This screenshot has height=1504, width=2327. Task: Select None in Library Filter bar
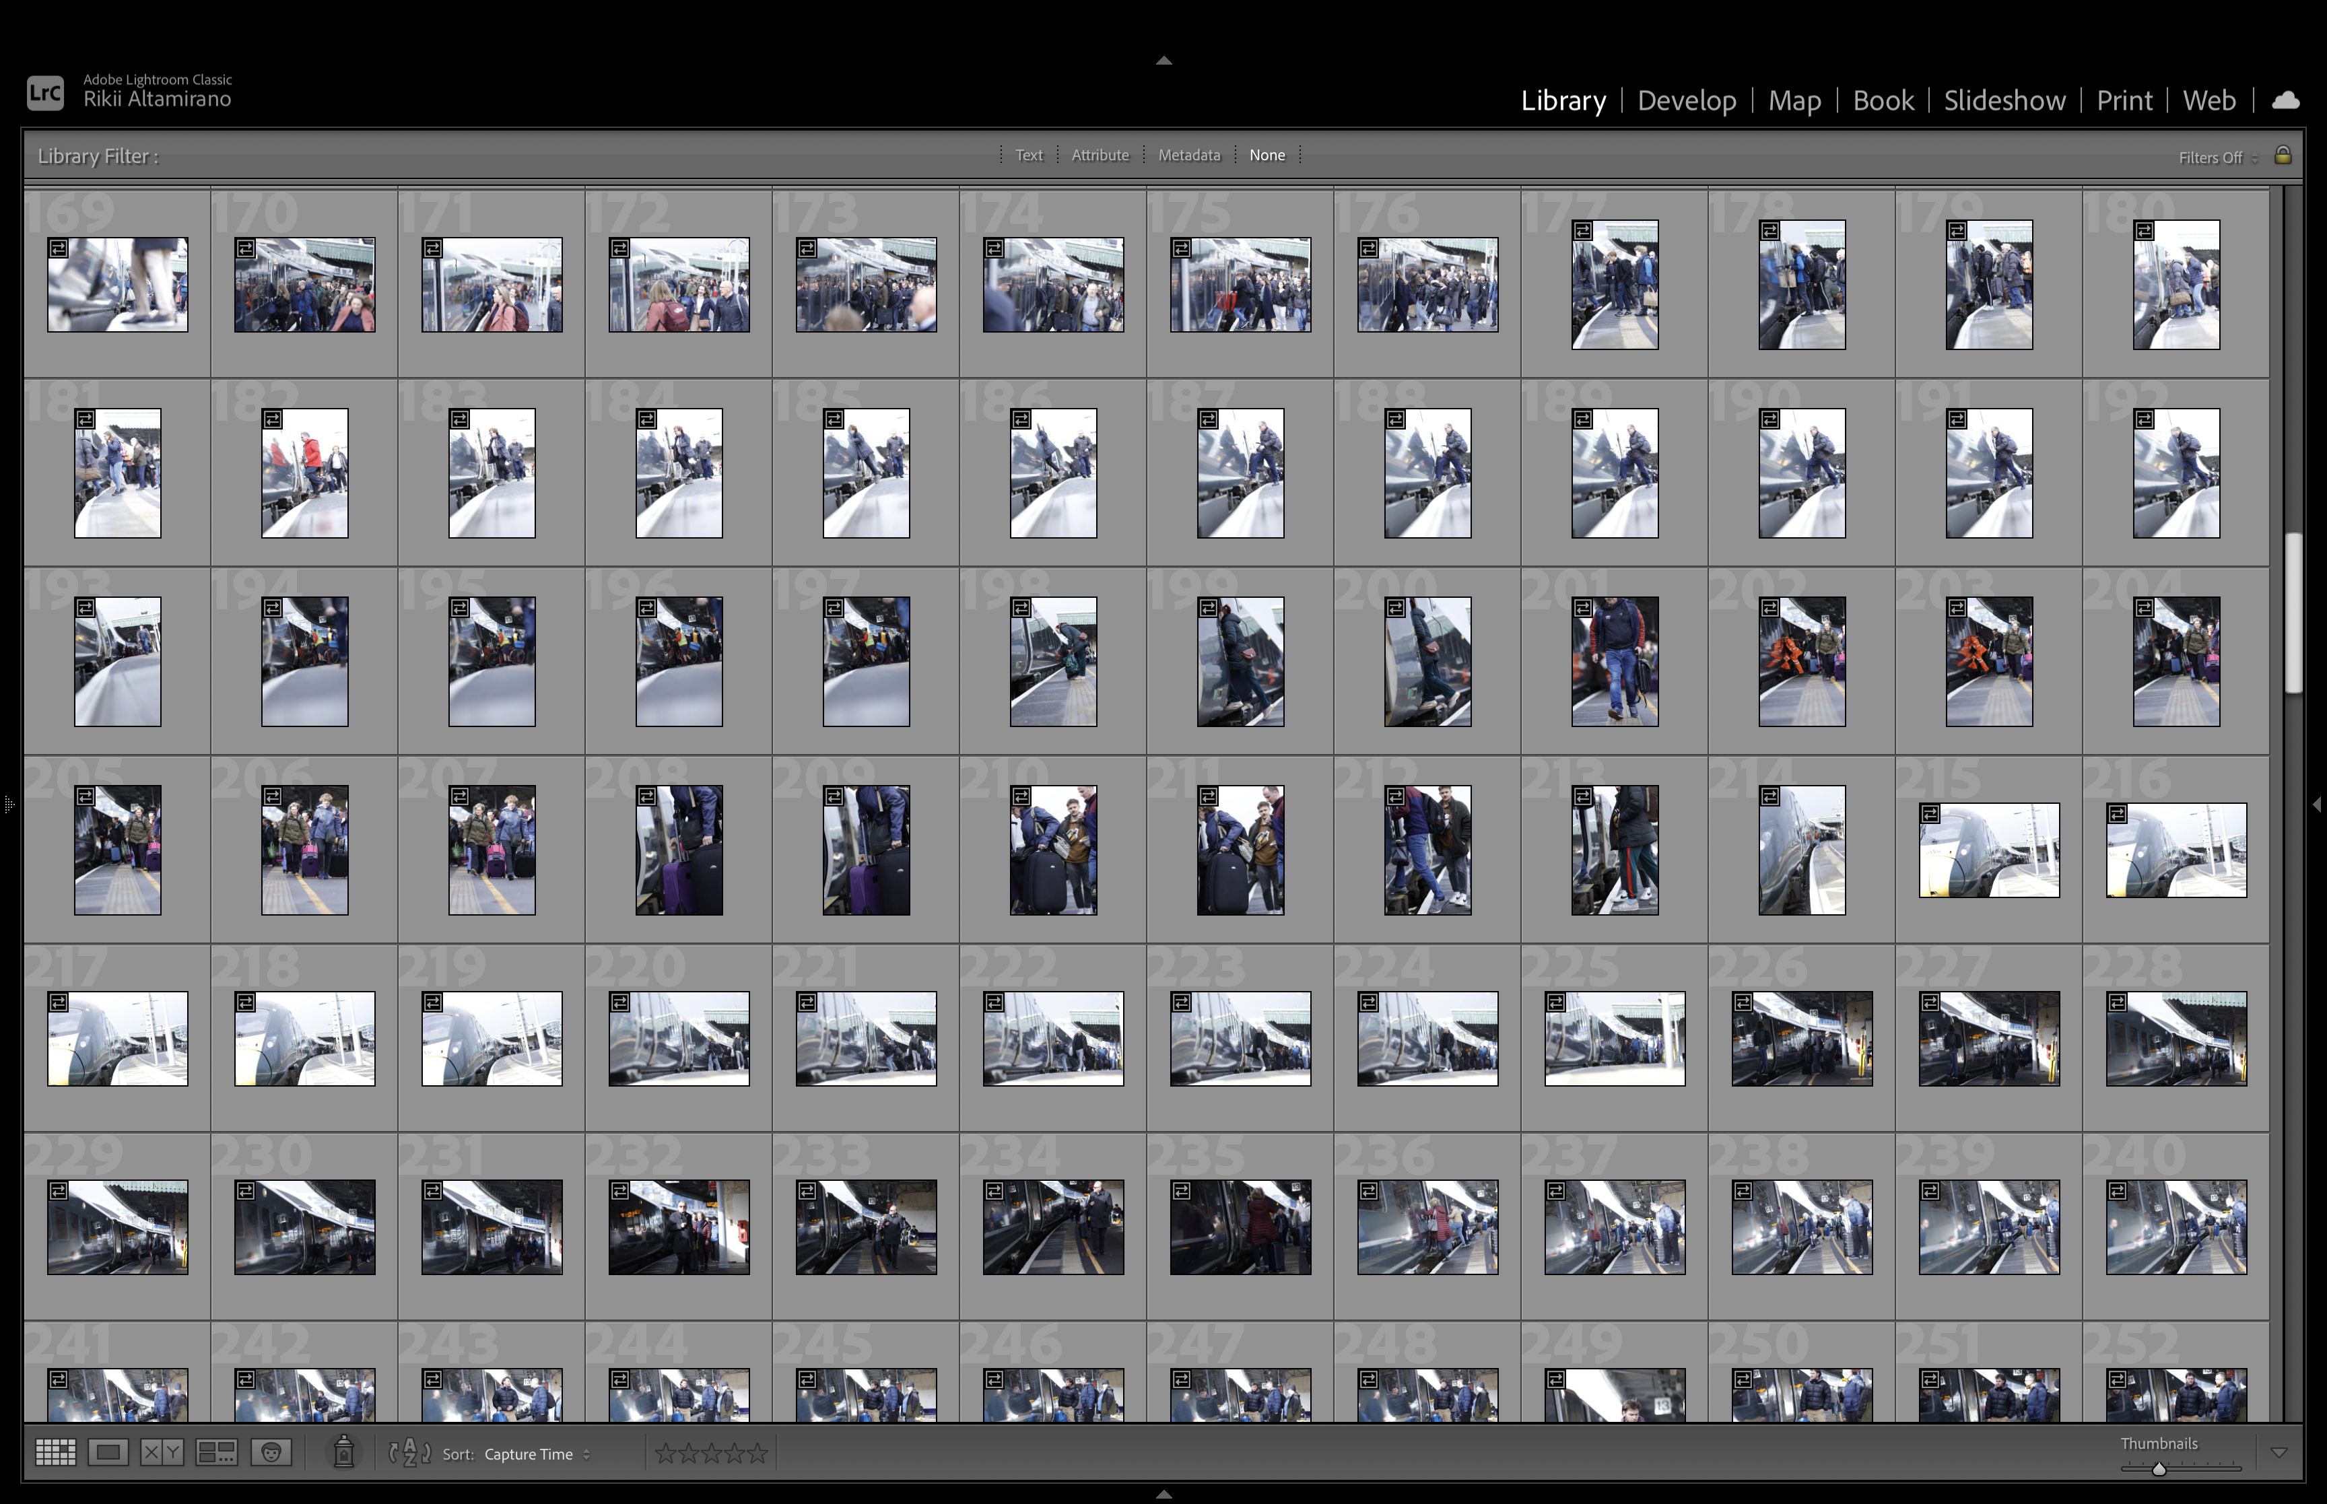coord(1267,156)
